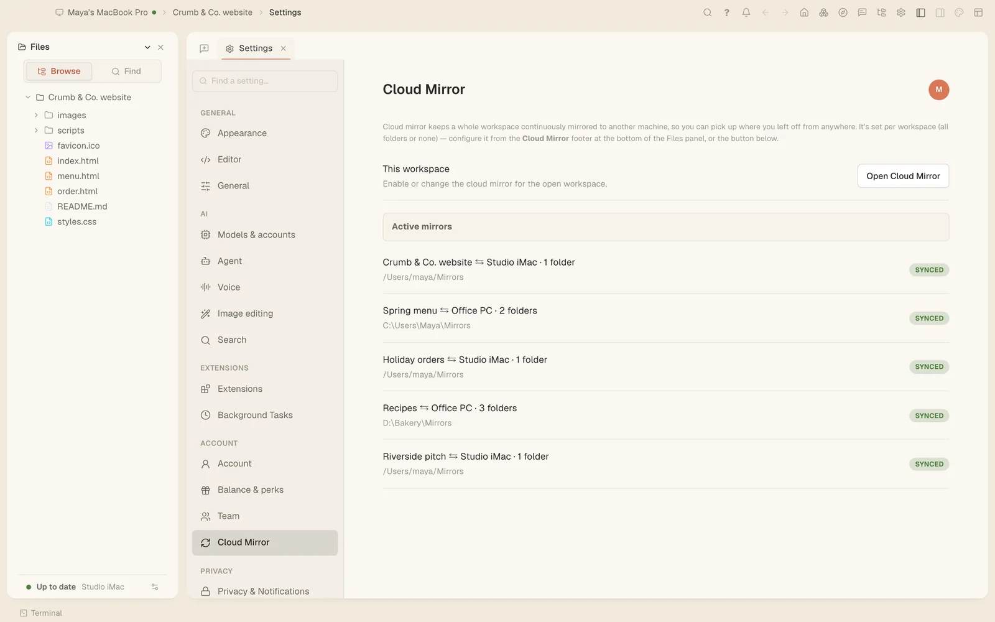
Task: Open Balance & perks settings
Action: point(265,490)
